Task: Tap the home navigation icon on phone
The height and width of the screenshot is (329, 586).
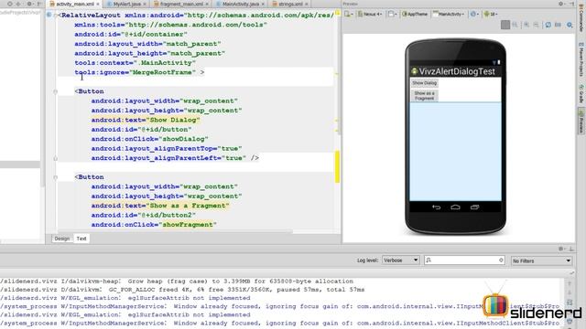Action: click(455, 207)
